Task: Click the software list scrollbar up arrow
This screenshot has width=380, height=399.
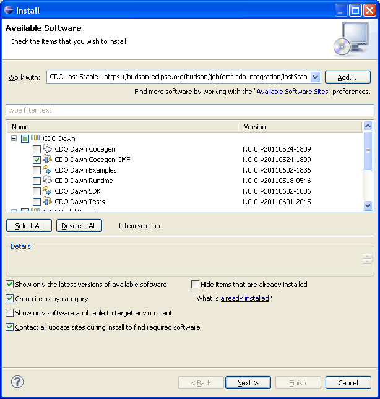Action: coord(368,126)
